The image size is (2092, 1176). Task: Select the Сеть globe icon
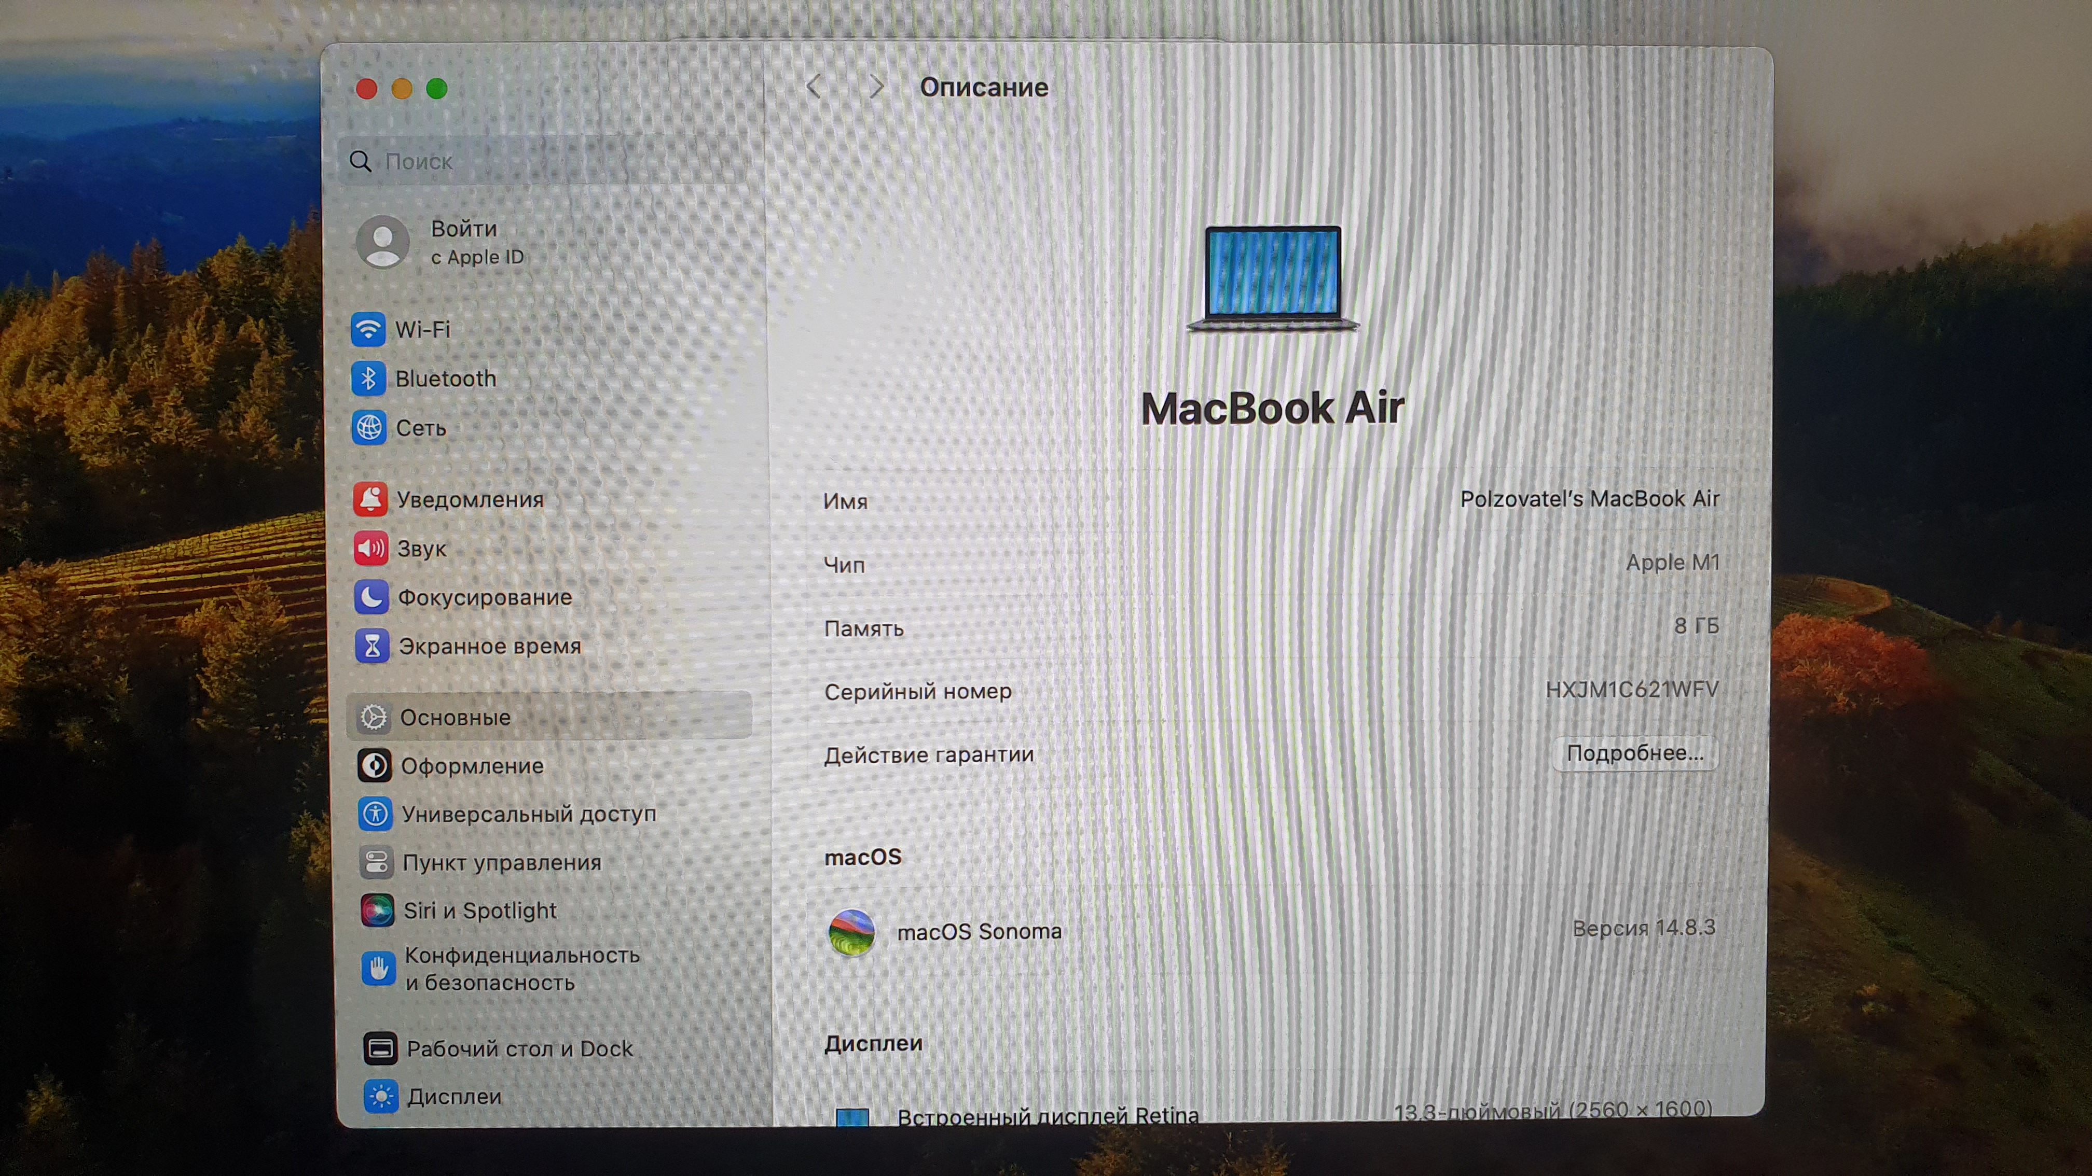(x=369, y=428)
